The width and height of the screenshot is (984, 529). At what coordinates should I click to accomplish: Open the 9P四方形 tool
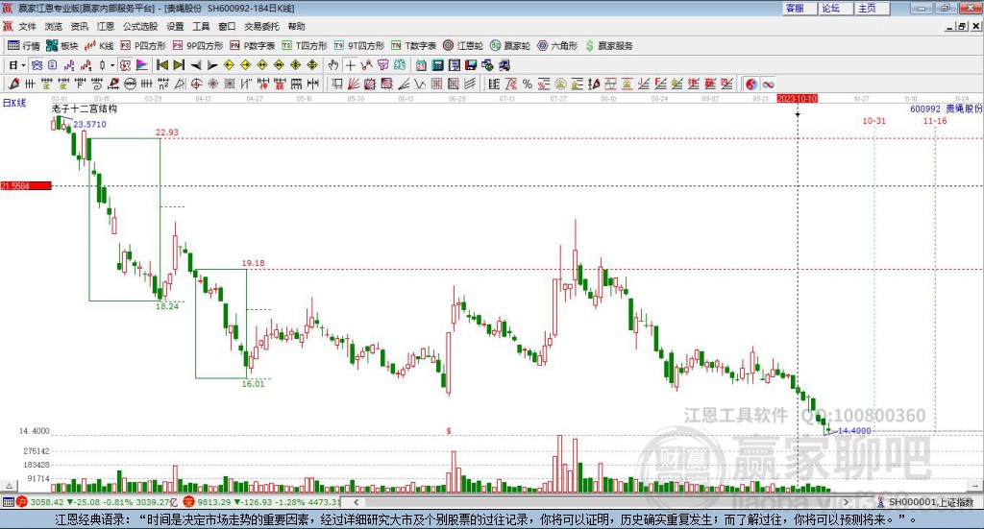[x=198, y=46]
